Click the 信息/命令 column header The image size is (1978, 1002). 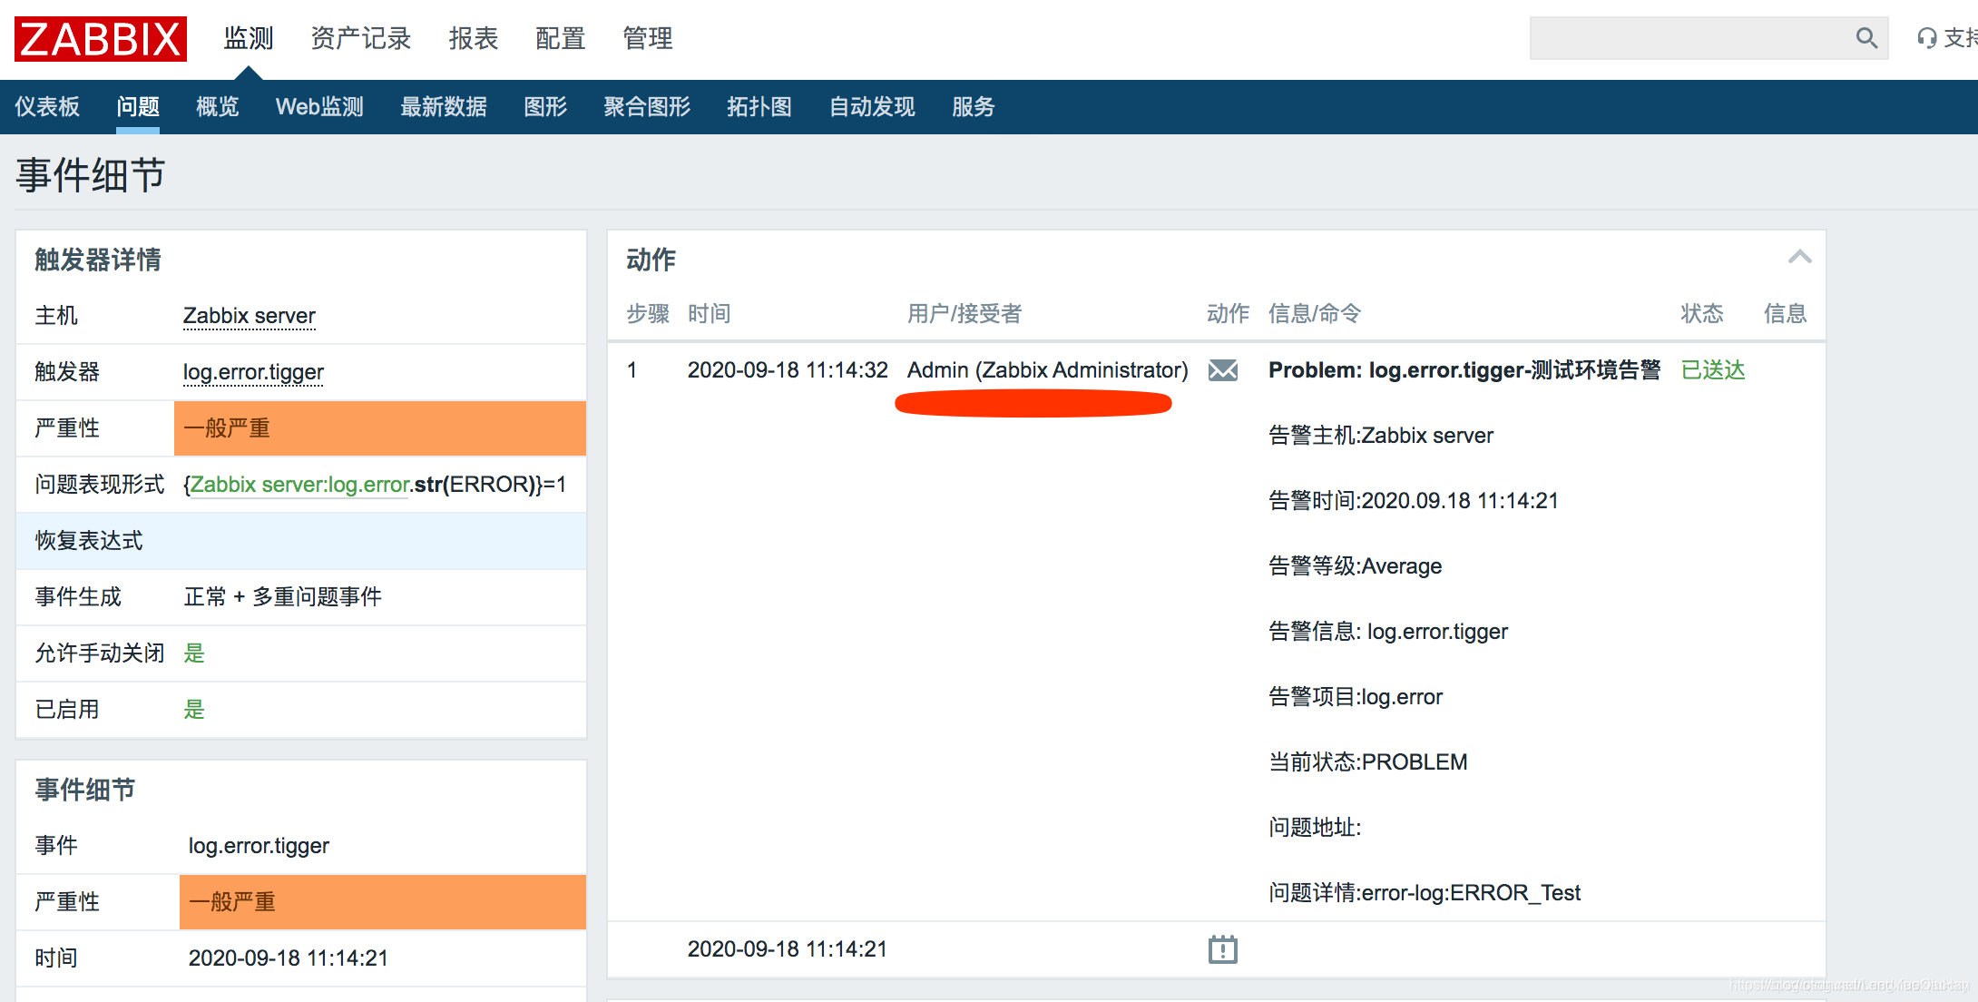(x=1315, y=314)
